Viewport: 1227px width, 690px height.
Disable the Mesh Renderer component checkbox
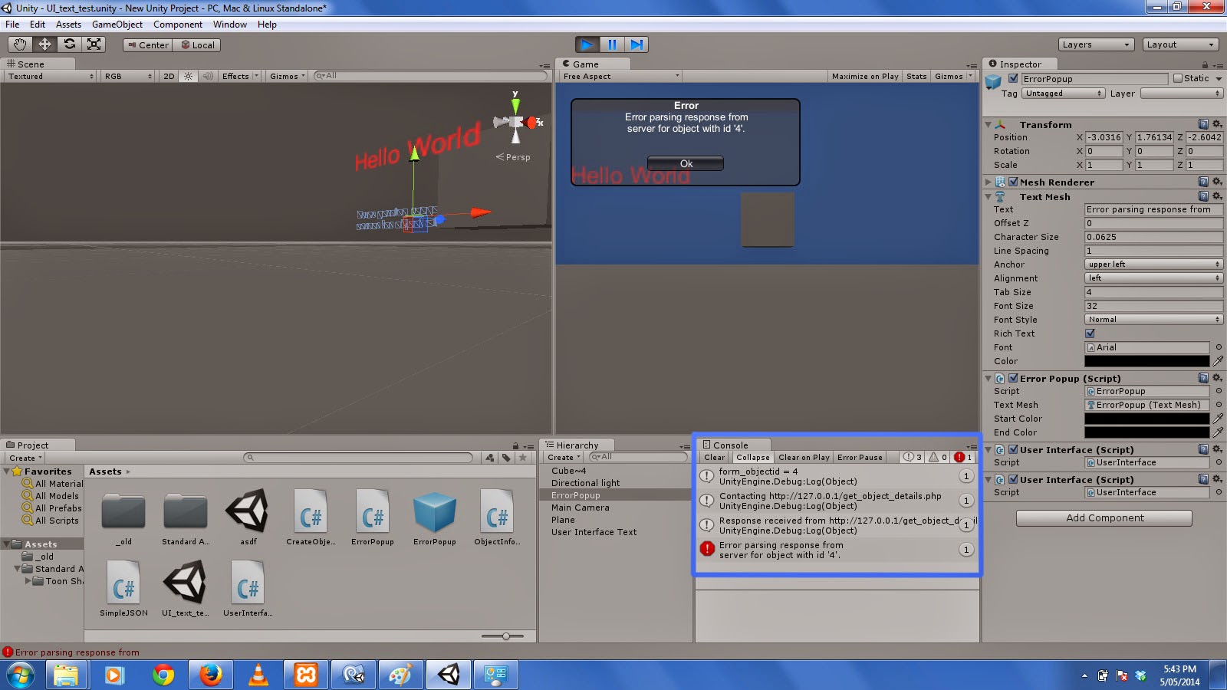click(1013, 182)
